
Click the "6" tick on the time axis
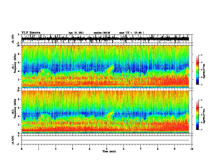[124, 149]
